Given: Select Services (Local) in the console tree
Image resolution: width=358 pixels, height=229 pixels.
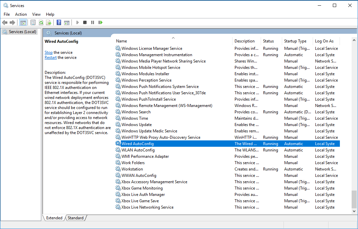Looking at the screenshot, I should click(x=22, y=32).
